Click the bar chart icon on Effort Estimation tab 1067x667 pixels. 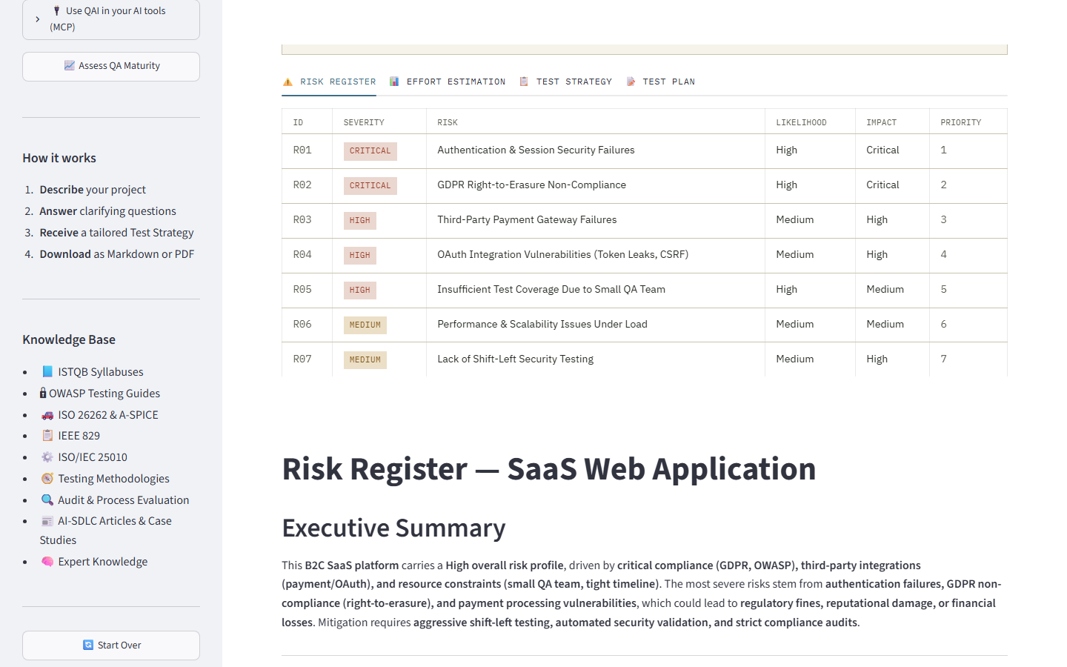pos(394,82)
